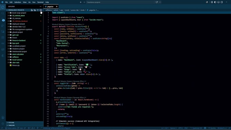Click TypeScript JSX language mode in status bar
231x130 pixels.
pyautogui.click(x=197, y=128)
